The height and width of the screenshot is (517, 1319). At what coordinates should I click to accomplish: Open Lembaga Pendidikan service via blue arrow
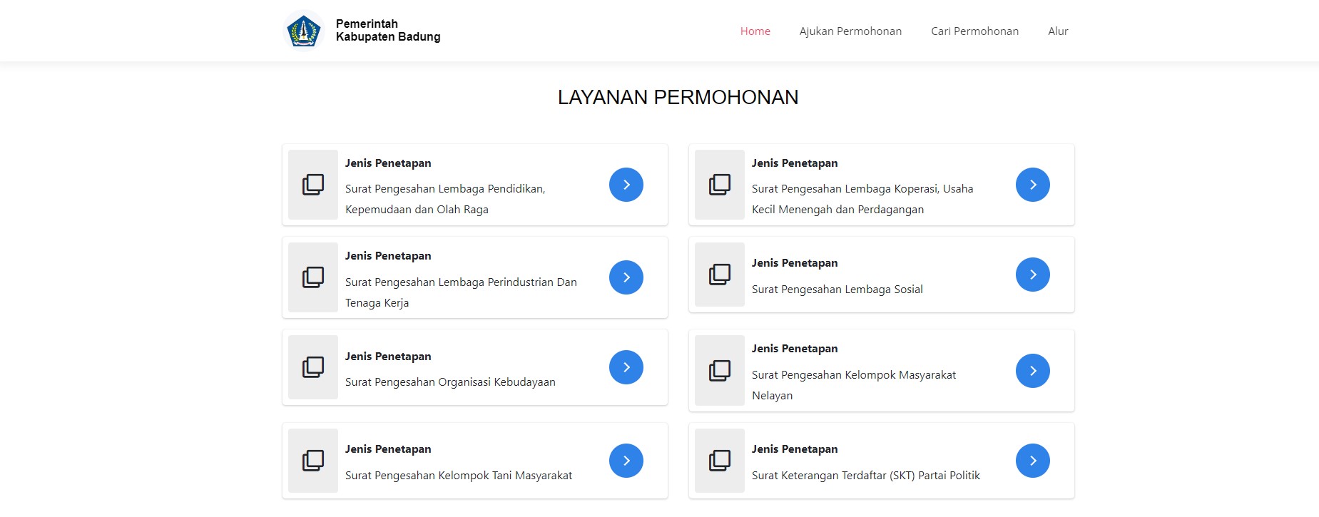point(626,185)
